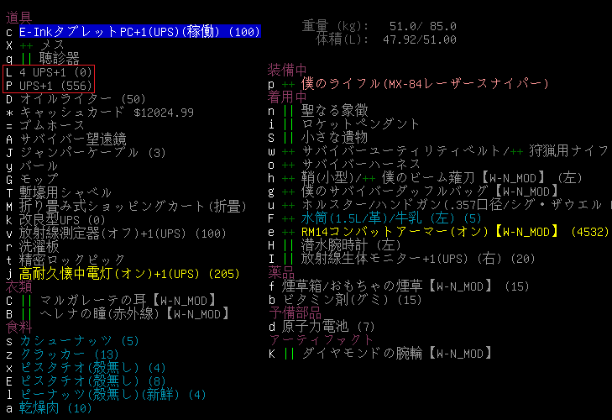The height and width of the screenshot is (420, 612).
Task: Click the green || marker beside ダイヤモンドの腕輪
Action: click(x=288, y=353)
